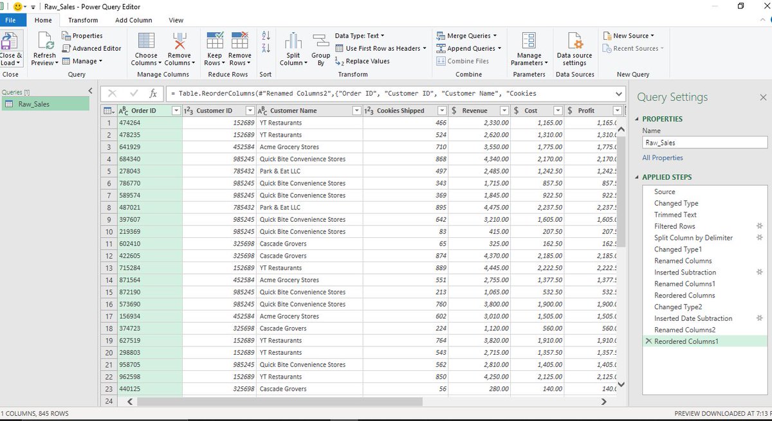The width and height of the screenshot is (772, 421).
Task: Click the fx formula icon
Action: (x=153, y=93)
